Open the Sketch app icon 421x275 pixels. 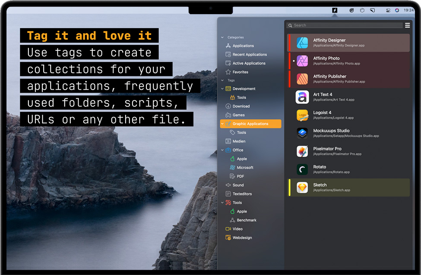pyautogui.click(x=302, y=187)
